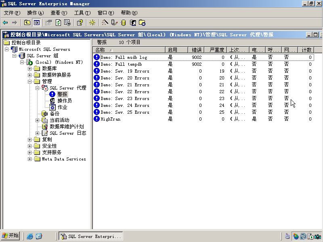This screenshot has width=323, height=242.
Task: Launch the wizard with magic wand icon
Action: (105, 23)
